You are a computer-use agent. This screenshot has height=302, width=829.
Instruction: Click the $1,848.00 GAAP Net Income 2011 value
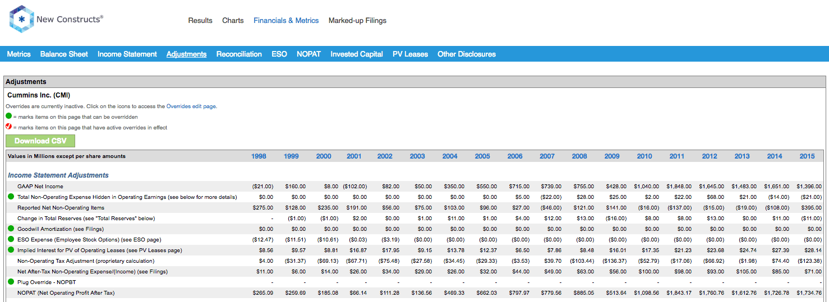point(679,186)
